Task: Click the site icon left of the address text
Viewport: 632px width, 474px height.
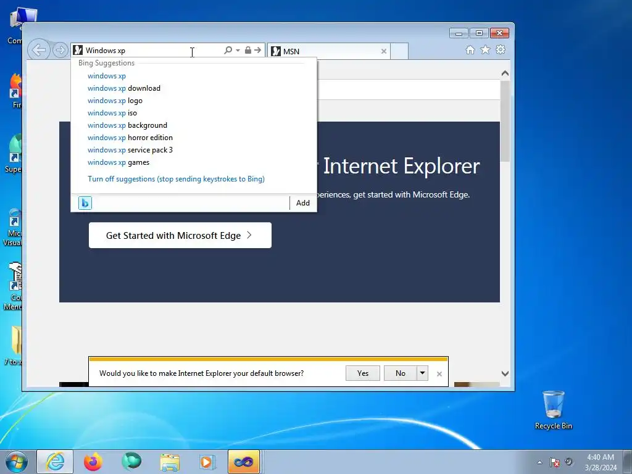Action: (x=78, y=51)
